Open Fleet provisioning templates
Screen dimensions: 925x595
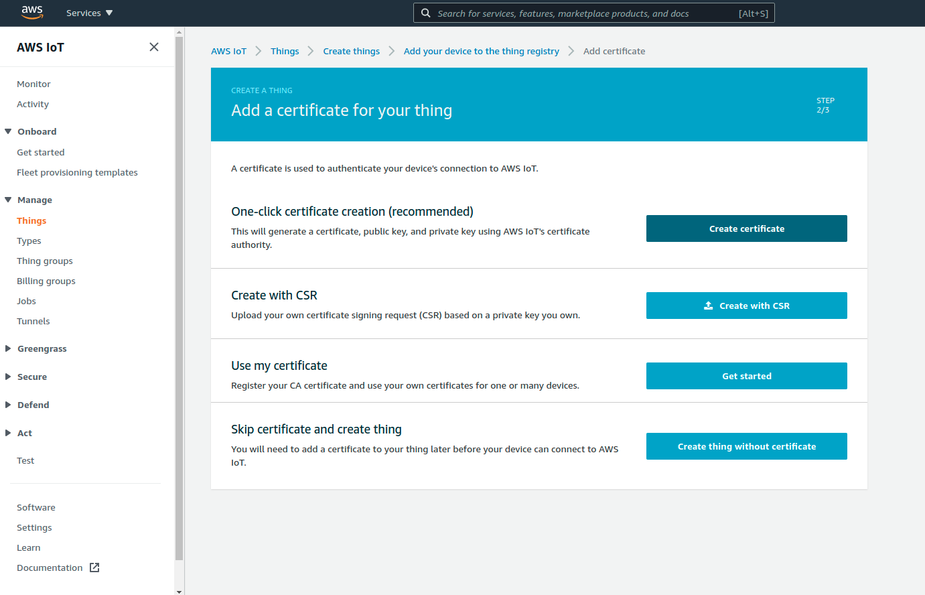point(77,172)
